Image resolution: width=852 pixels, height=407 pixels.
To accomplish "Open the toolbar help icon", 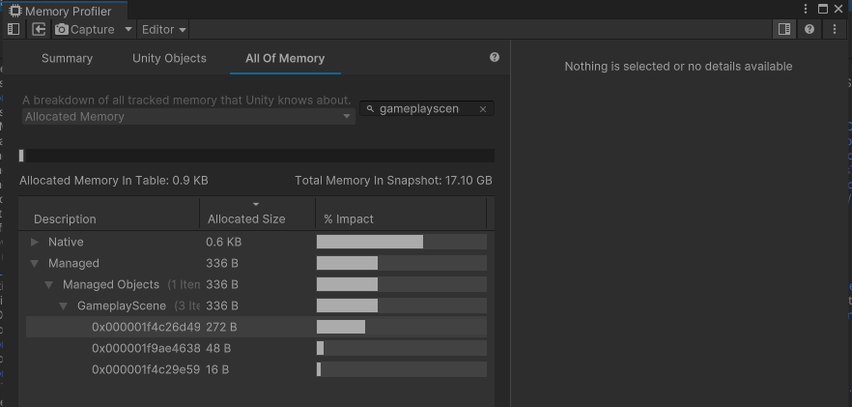I will (x=809, y=29).
